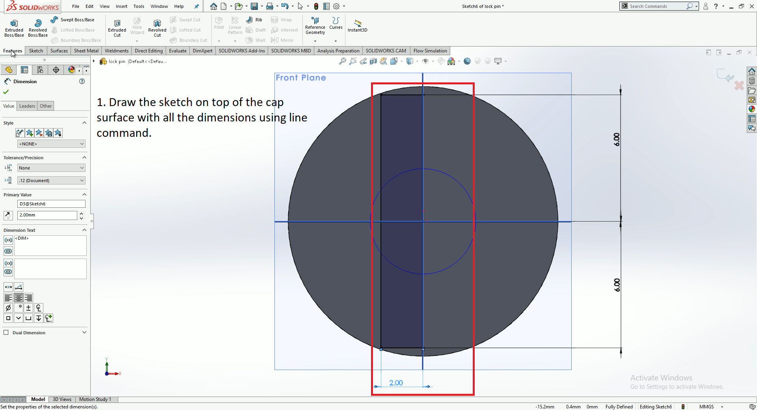Switch to the Evaluate ribbon tab
The height and width of the screenshot is (410, 757).
(178, 51)
